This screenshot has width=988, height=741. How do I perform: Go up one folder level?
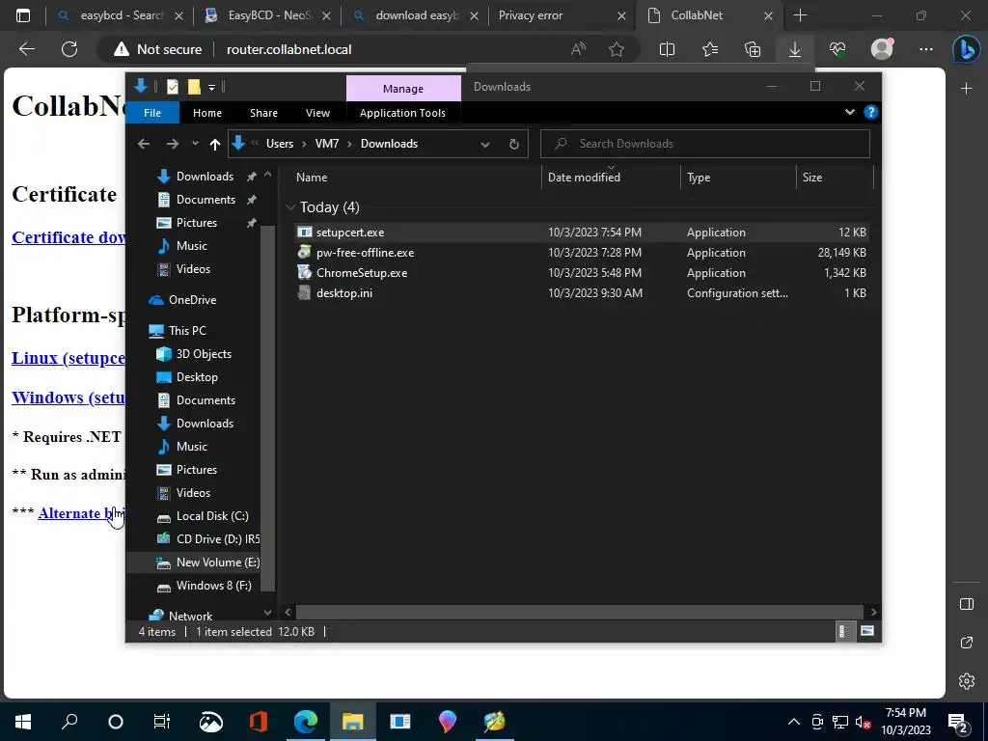coord(215,145)
